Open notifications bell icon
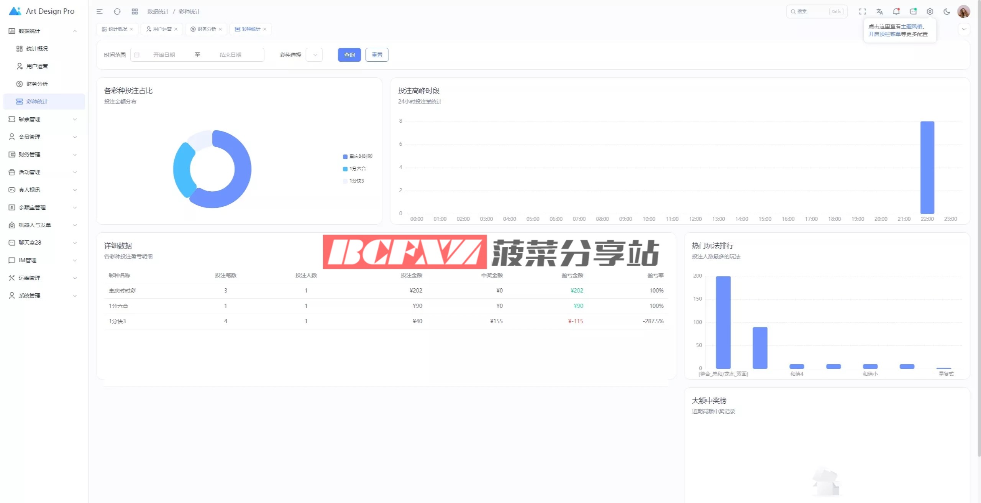981x503 pixels. (896, 12)
